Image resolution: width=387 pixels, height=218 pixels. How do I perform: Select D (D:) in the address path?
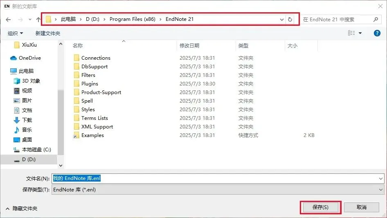(x=92, y=19)
